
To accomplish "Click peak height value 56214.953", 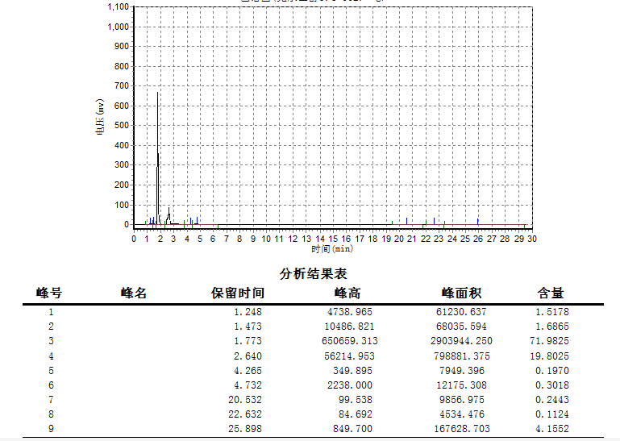I will 349,356.
